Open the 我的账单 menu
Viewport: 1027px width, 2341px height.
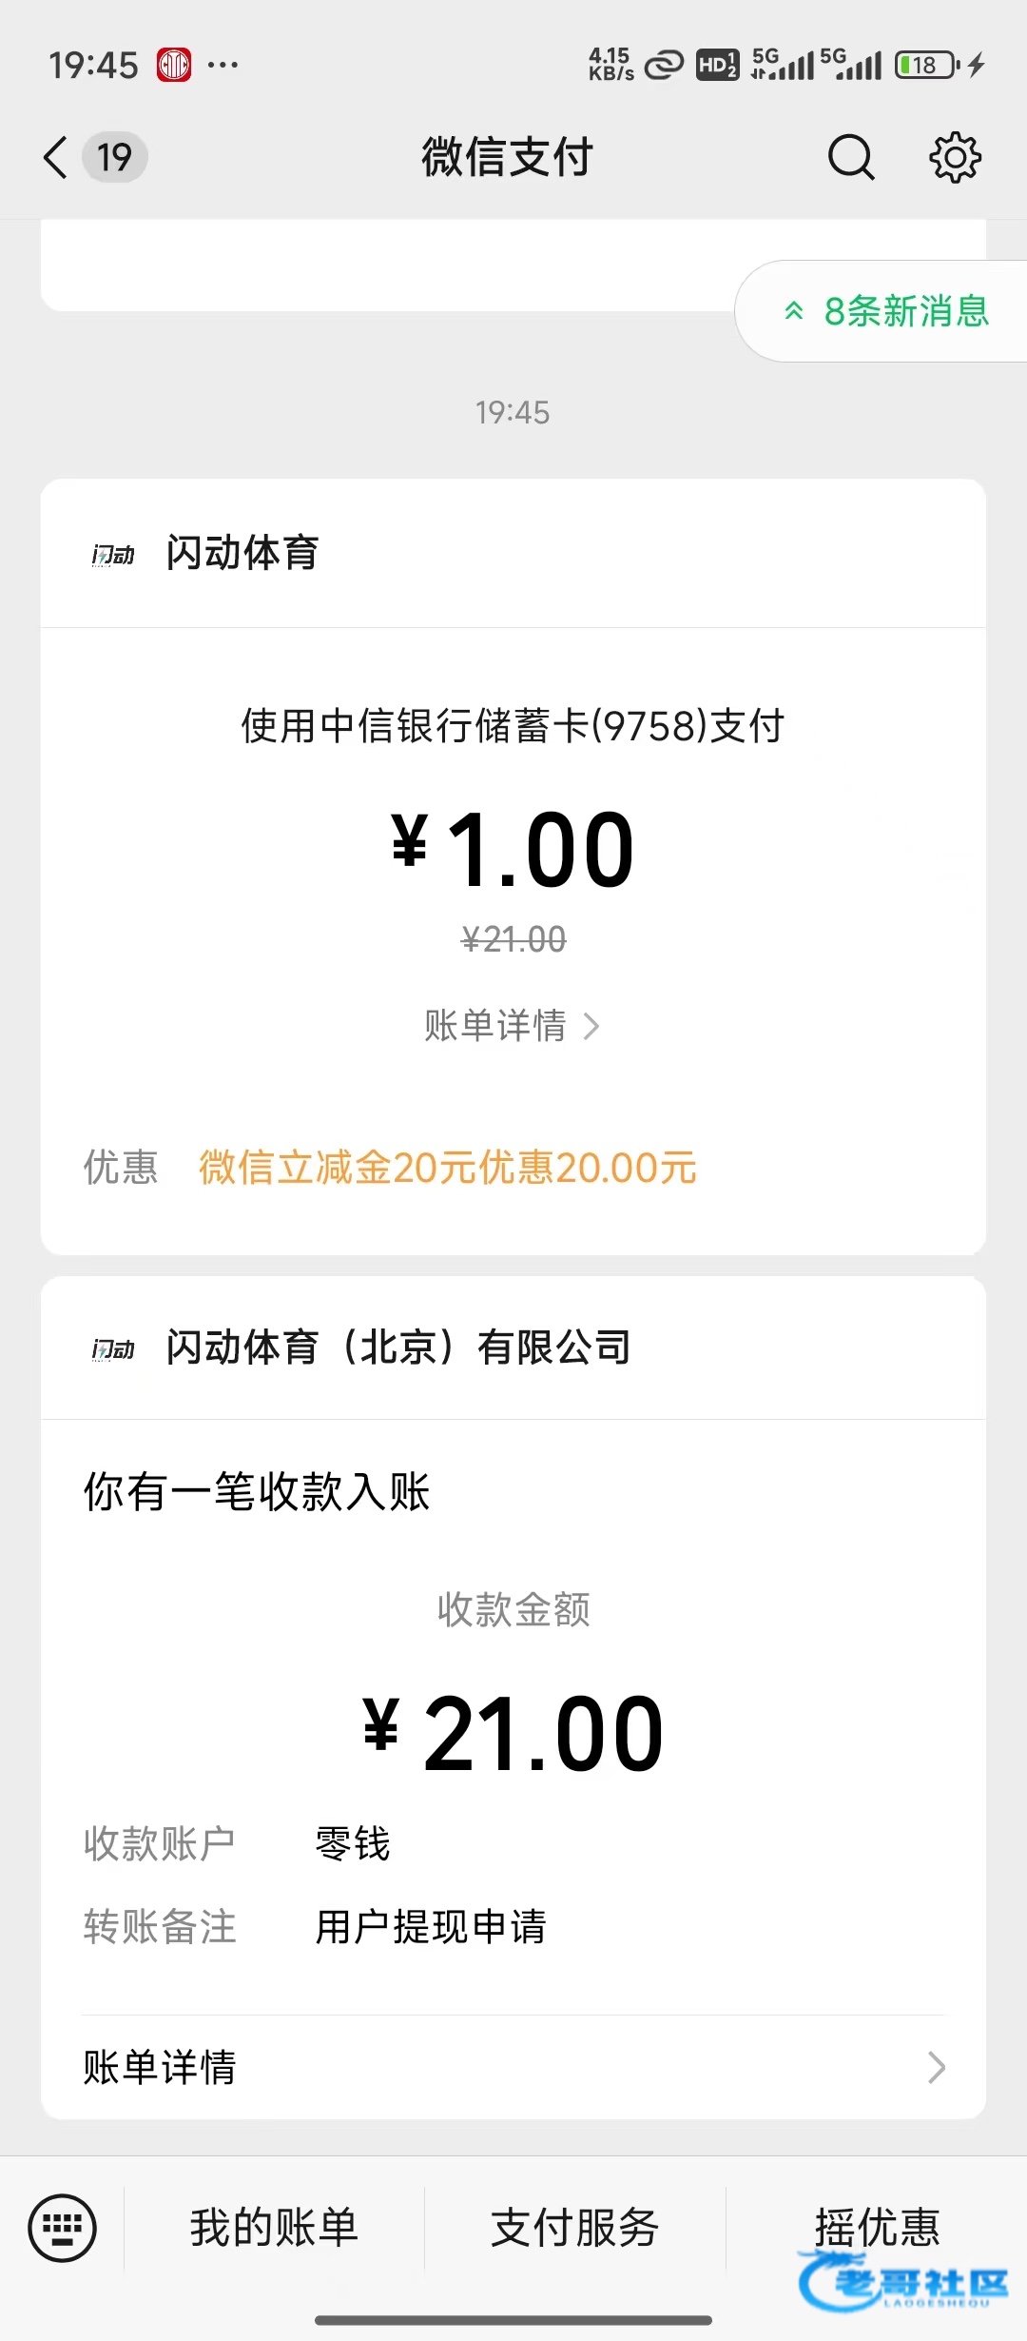274,2228
